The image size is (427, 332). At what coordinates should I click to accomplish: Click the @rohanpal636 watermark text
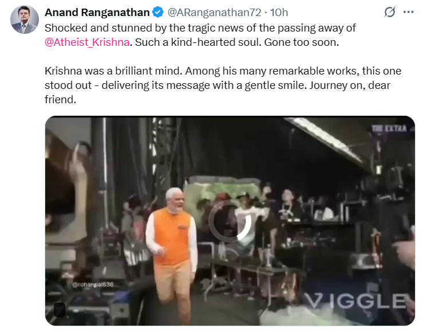pyautogui.click(x=93, y=284)
